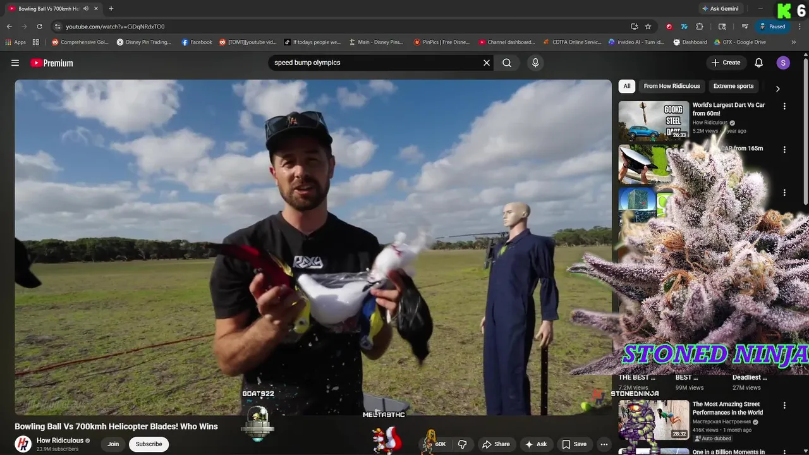Click the Paused profile chip
Image resolution: width=809 pixels, height=455 pixels.
(772, 27)
